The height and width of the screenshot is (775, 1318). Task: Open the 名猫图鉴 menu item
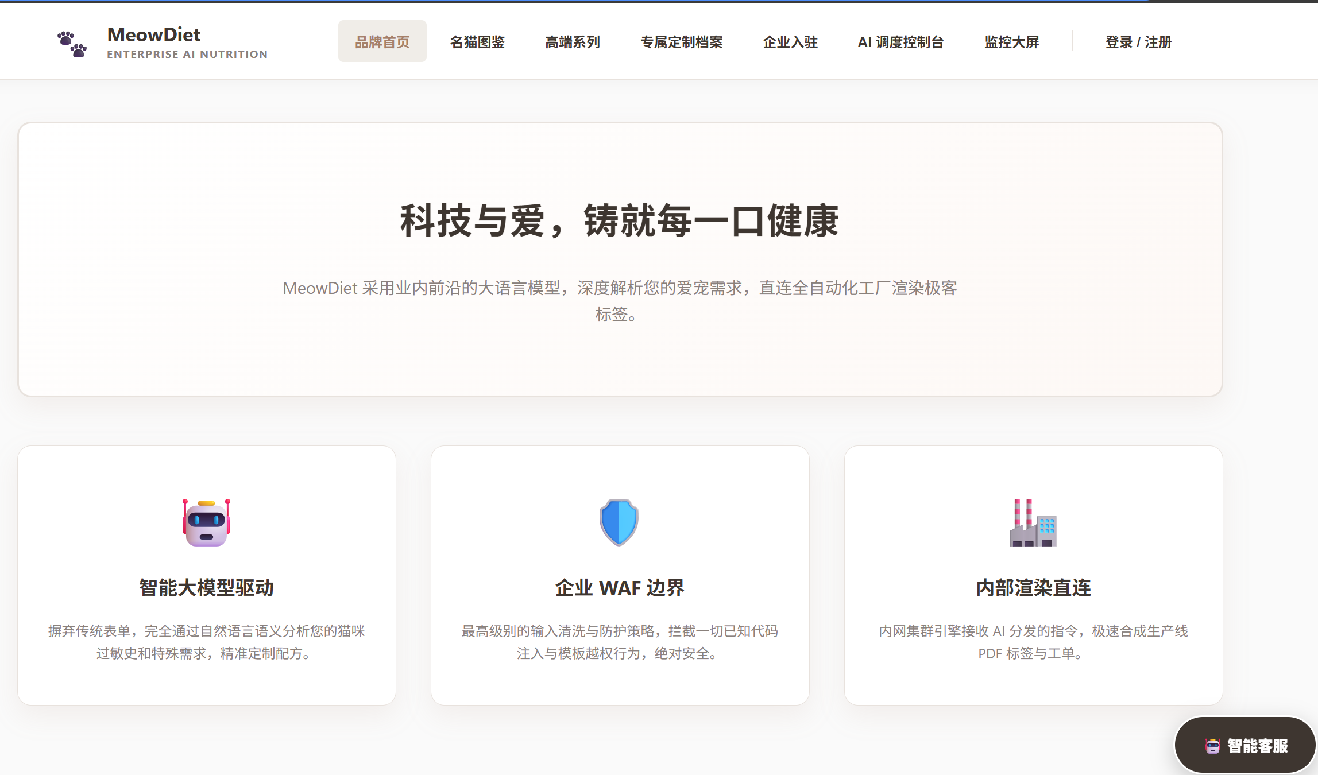pyautogui.click(x=477, y=42)
